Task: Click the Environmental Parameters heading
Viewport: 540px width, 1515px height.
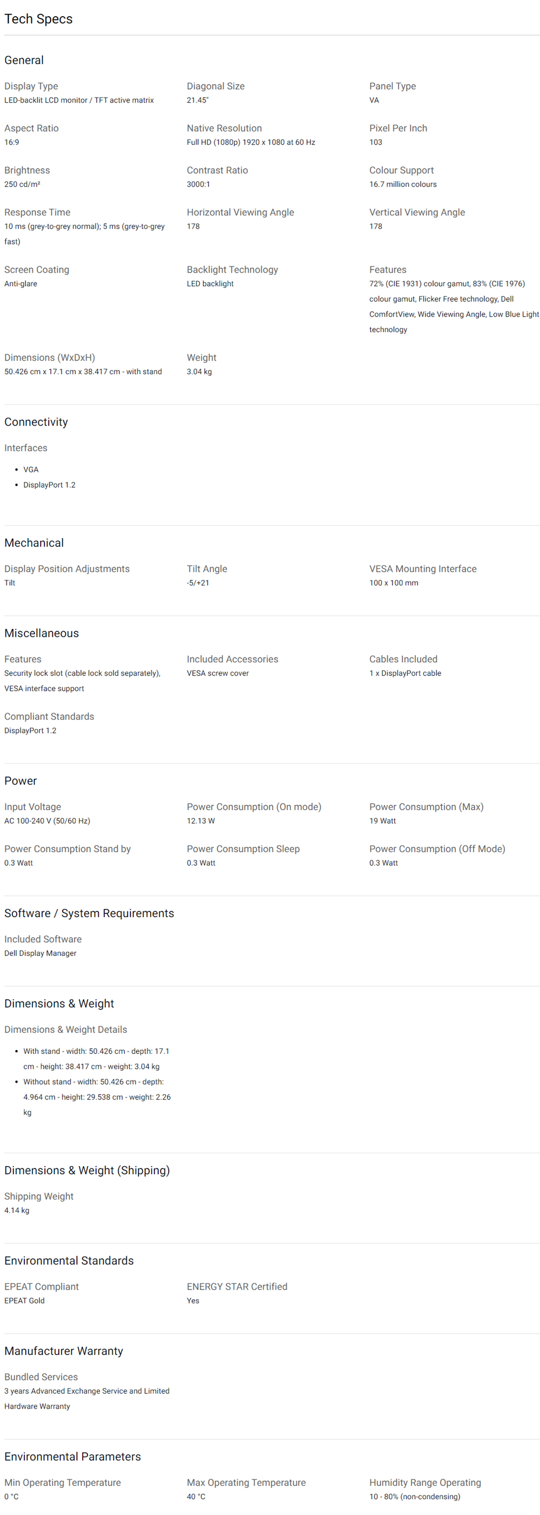Action: 72,1456
